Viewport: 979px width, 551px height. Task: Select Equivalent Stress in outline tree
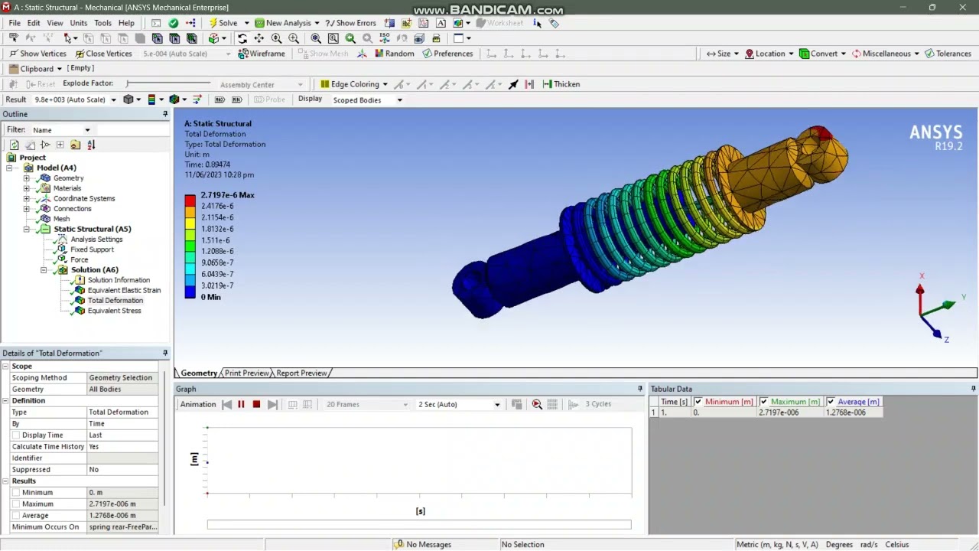coord(114,311)
